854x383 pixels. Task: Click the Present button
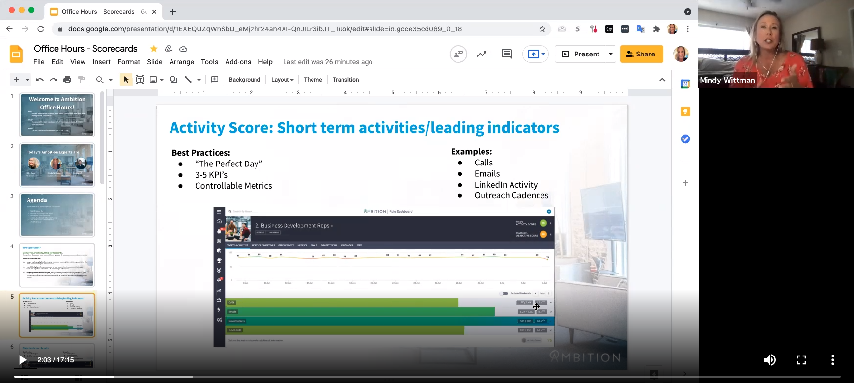coord(581,54)
